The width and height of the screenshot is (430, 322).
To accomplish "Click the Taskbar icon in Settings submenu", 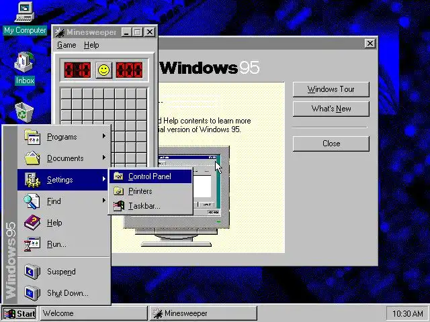I will pos(119,206).
